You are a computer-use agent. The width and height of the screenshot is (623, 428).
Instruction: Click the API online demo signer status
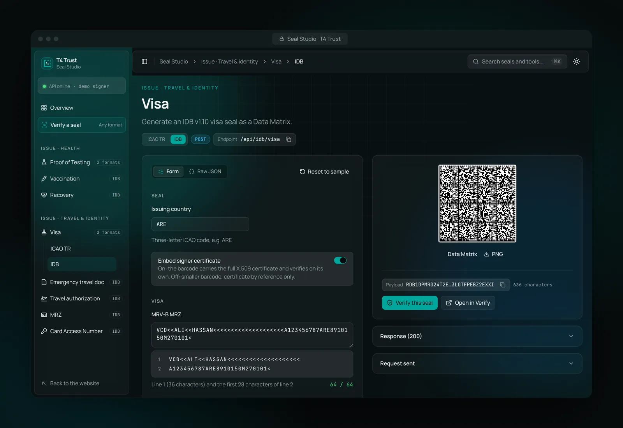pos(82,86)
